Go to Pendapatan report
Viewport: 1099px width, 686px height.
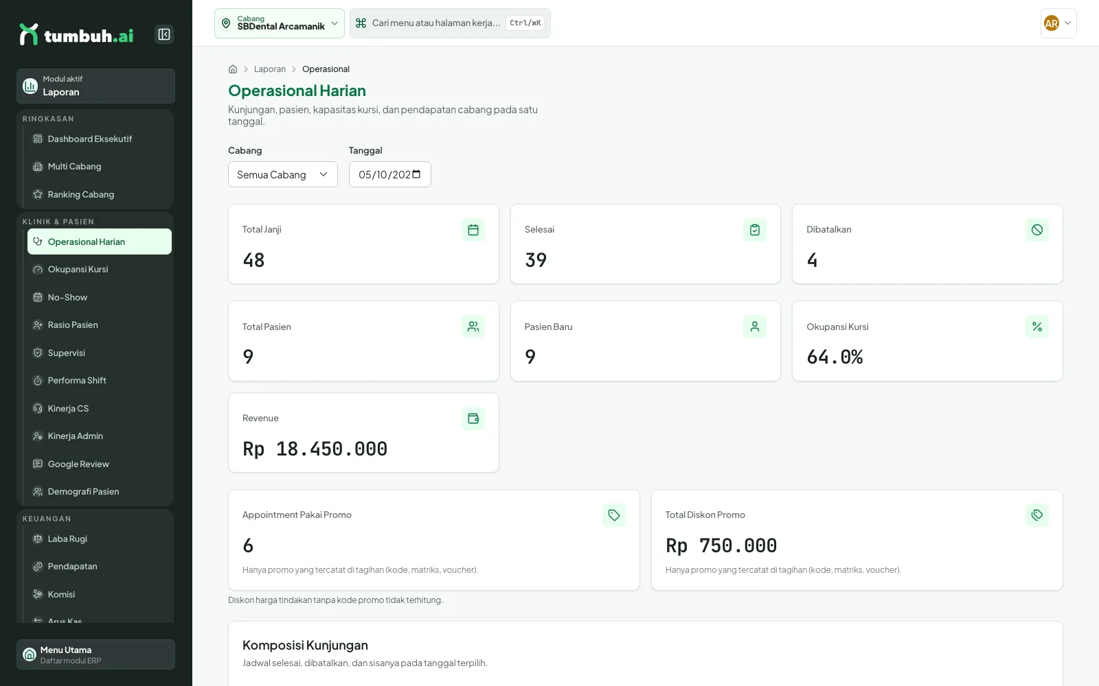coord(100,567)
